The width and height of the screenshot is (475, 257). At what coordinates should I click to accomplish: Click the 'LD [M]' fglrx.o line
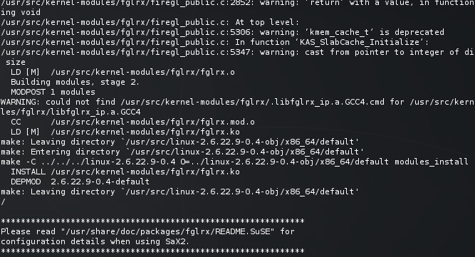122,72
